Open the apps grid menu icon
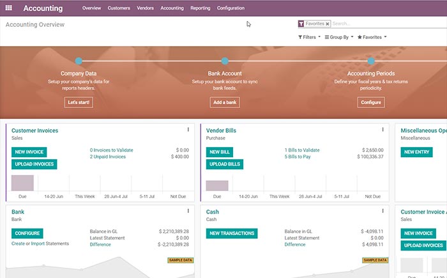Screen dimensions: 447x278 pyautogui.click(x=10, y=8)
